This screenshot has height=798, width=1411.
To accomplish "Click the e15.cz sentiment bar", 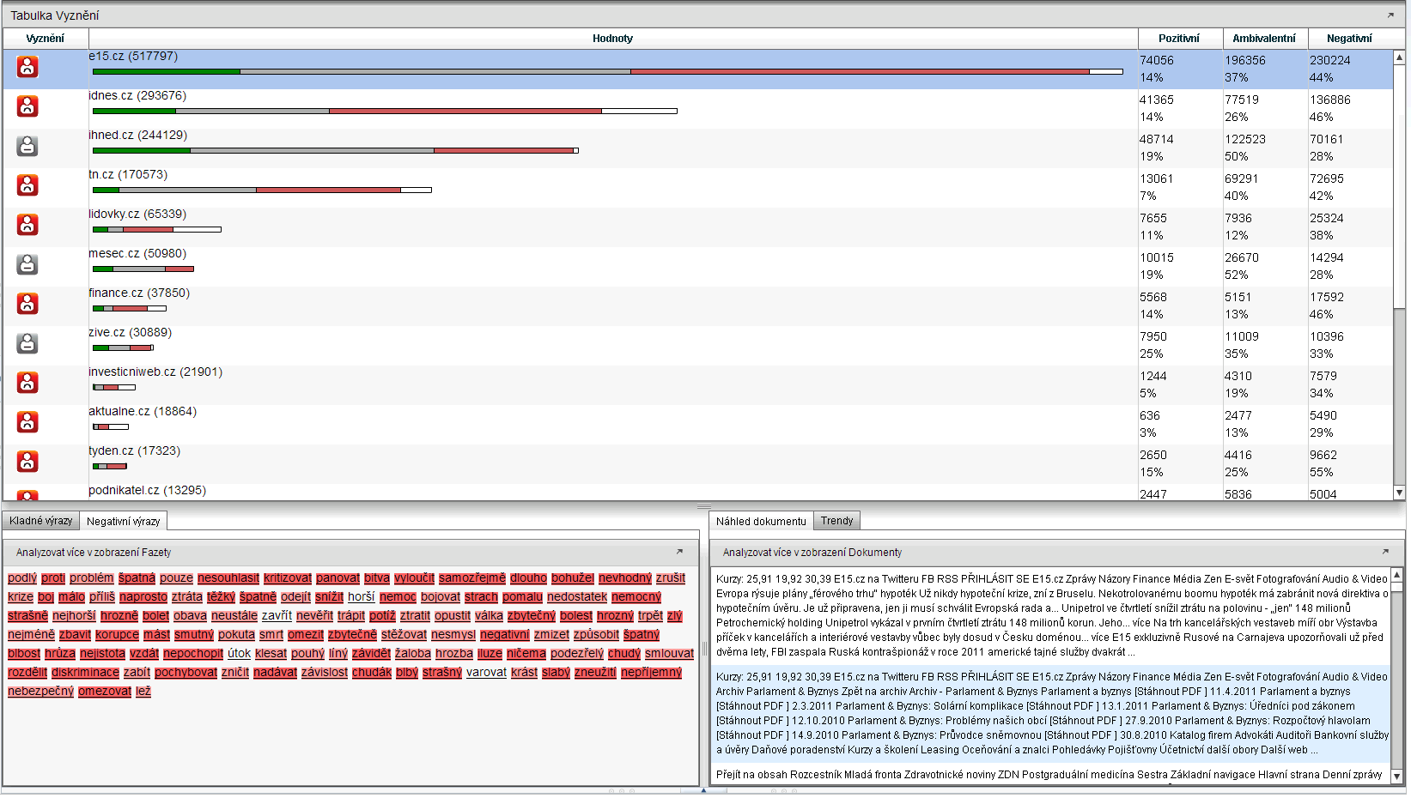I will click(607, 72).
